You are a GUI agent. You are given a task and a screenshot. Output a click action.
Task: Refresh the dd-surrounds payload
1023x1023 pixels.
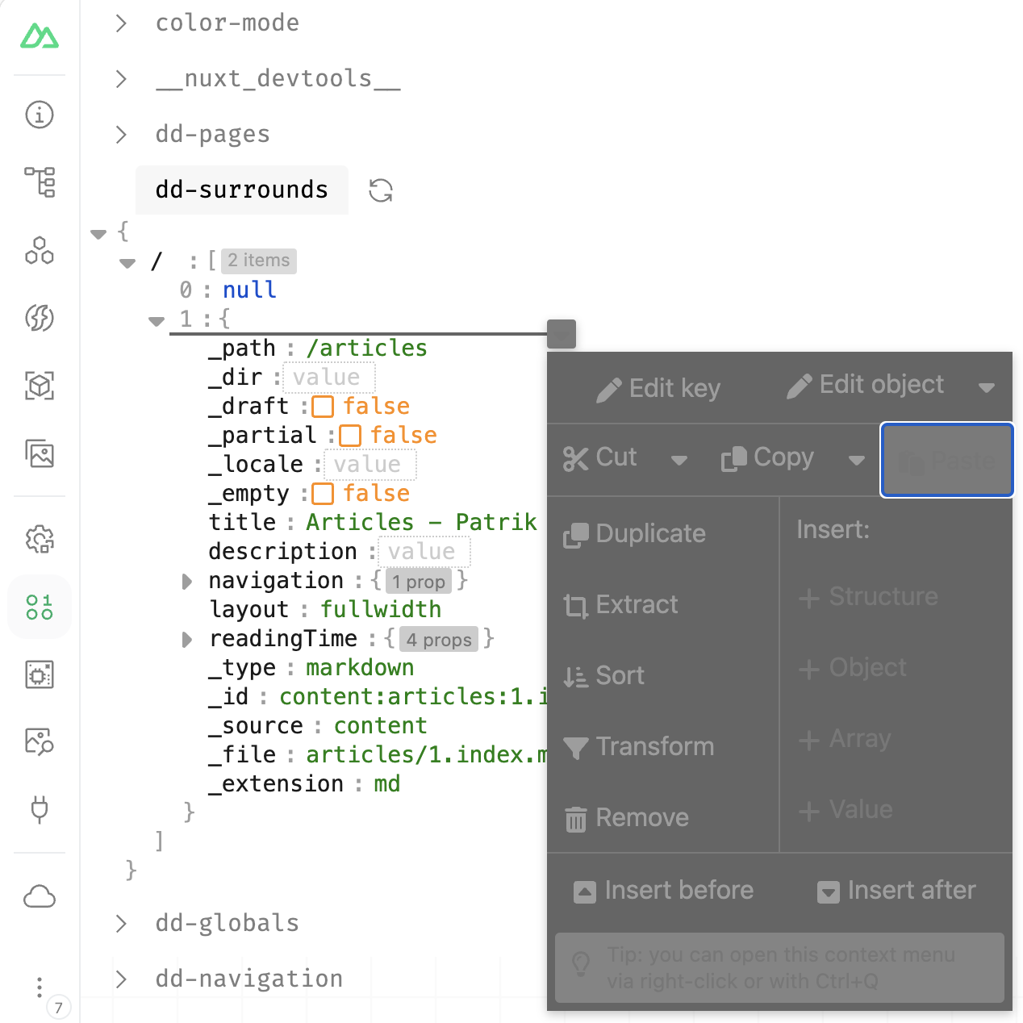[379, 190]
